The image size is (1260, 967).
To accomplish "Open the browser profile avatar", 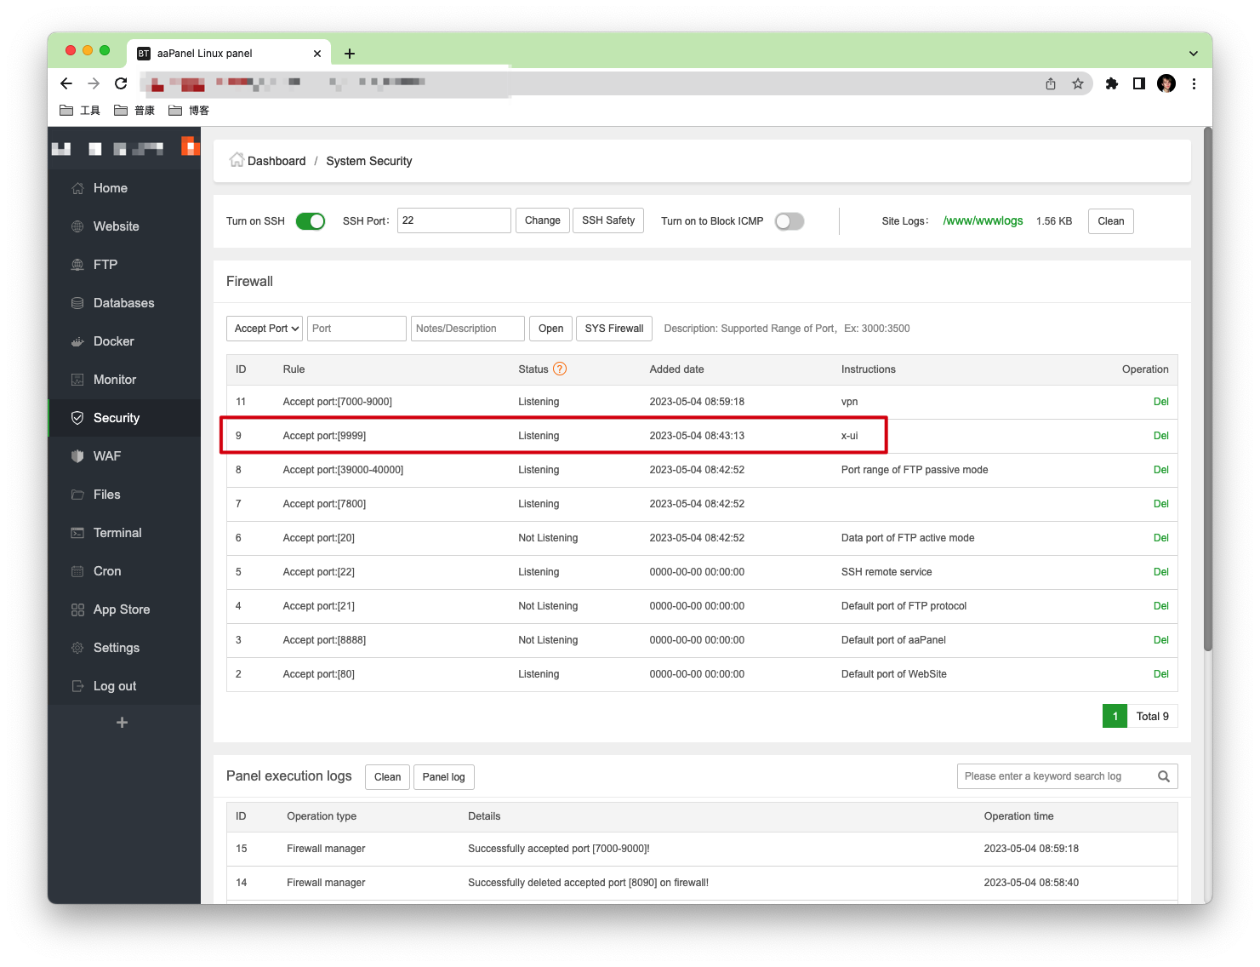I will (1166, 83).
